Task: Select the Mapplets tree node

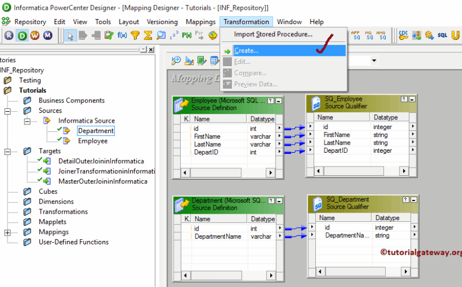Action: [x=53, y=222]
